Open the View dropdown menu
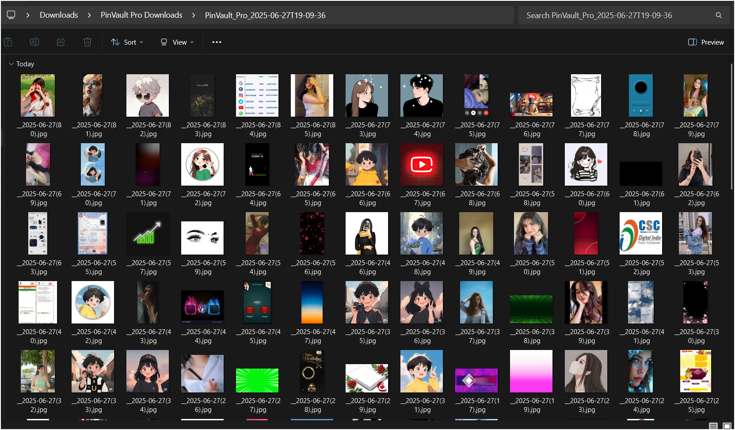Viewport: 735px width, 430px height. click(x=177, y=42)
